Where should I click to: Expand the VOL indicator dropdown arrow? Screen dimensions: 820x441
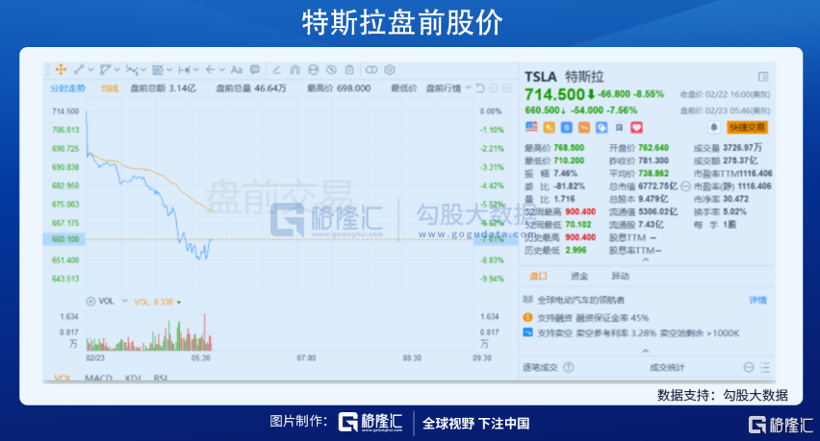[x=125, y=301]
